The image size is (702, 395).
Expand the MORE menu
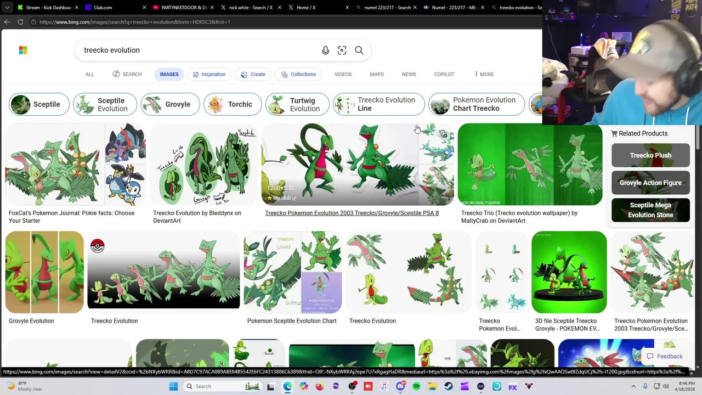[x=484, y=75]
